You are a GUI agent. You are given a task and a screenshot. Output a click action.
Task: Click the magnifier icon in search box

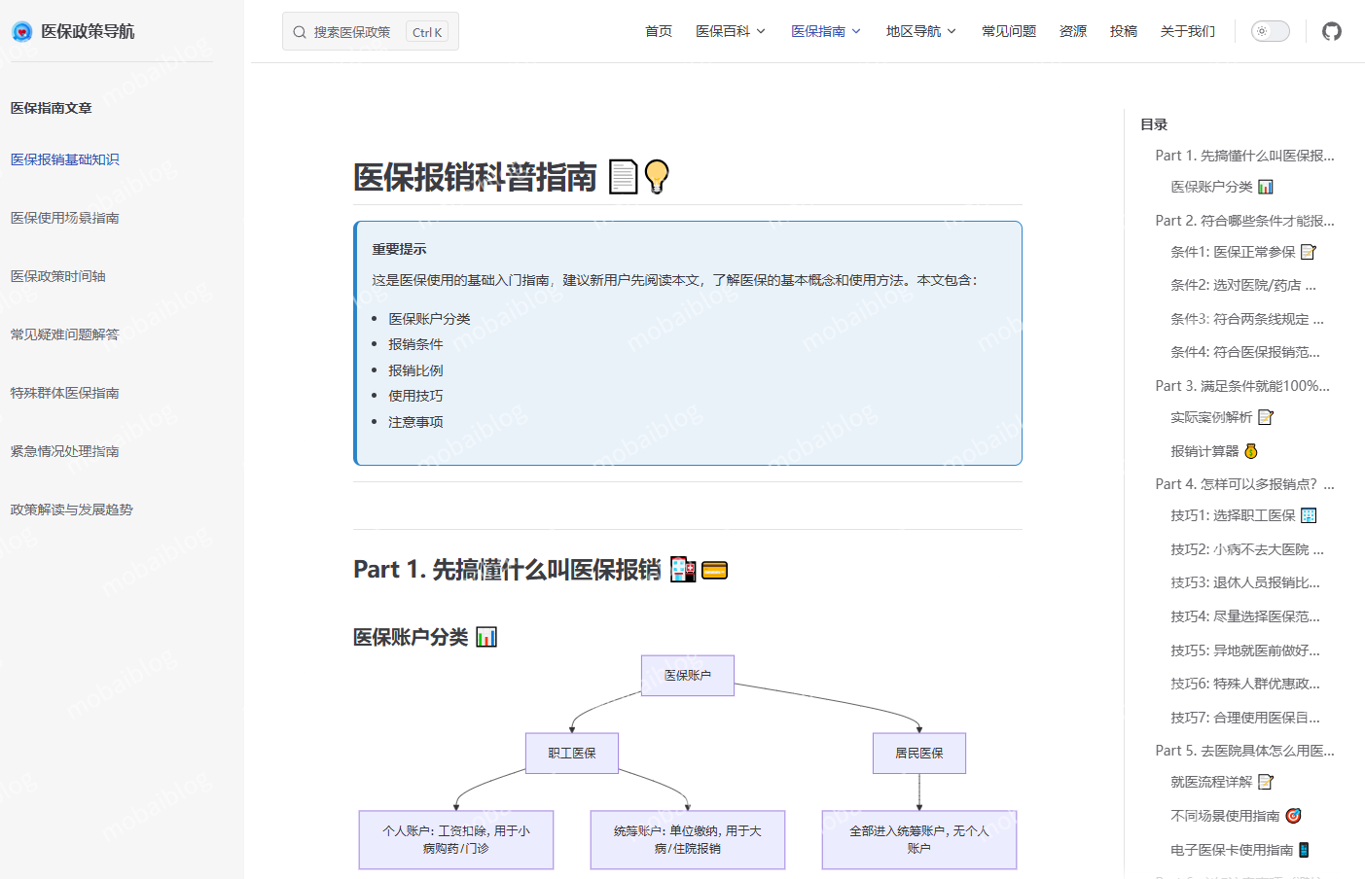pos(299,31)
